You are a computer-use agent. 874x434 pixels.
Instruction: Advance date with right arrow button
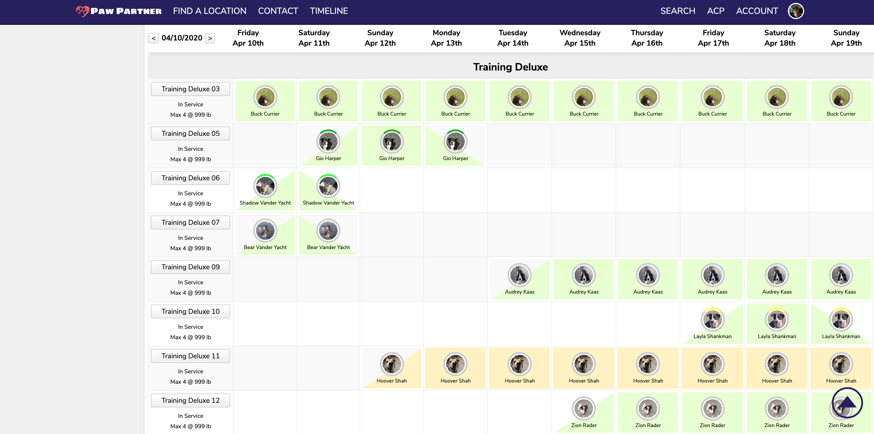tap(210, 38)
